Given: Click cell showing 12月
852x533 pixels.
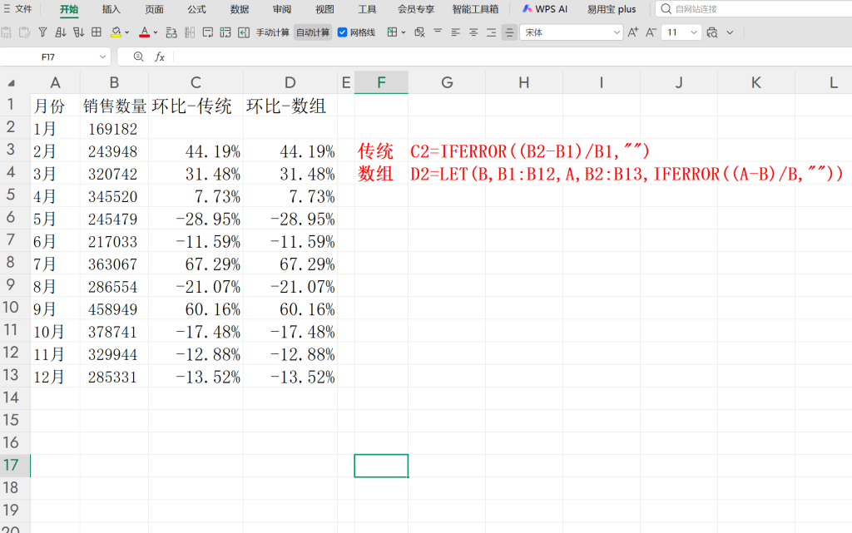Looking at the screenshot, I should [55, 378].
